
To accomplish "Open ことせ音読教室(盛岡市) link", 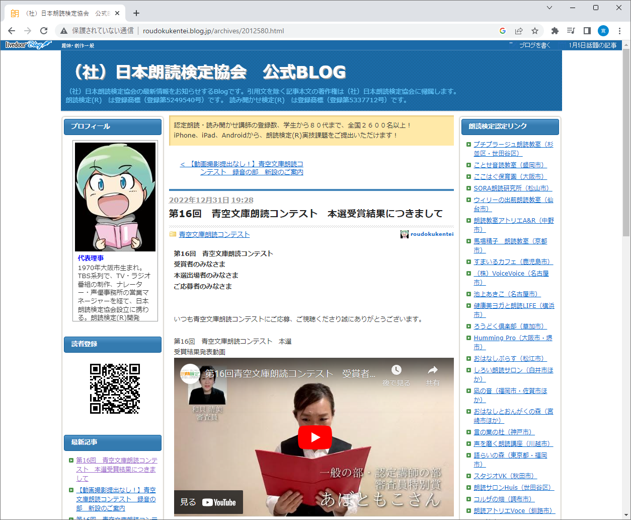I will tap(510, 165).
